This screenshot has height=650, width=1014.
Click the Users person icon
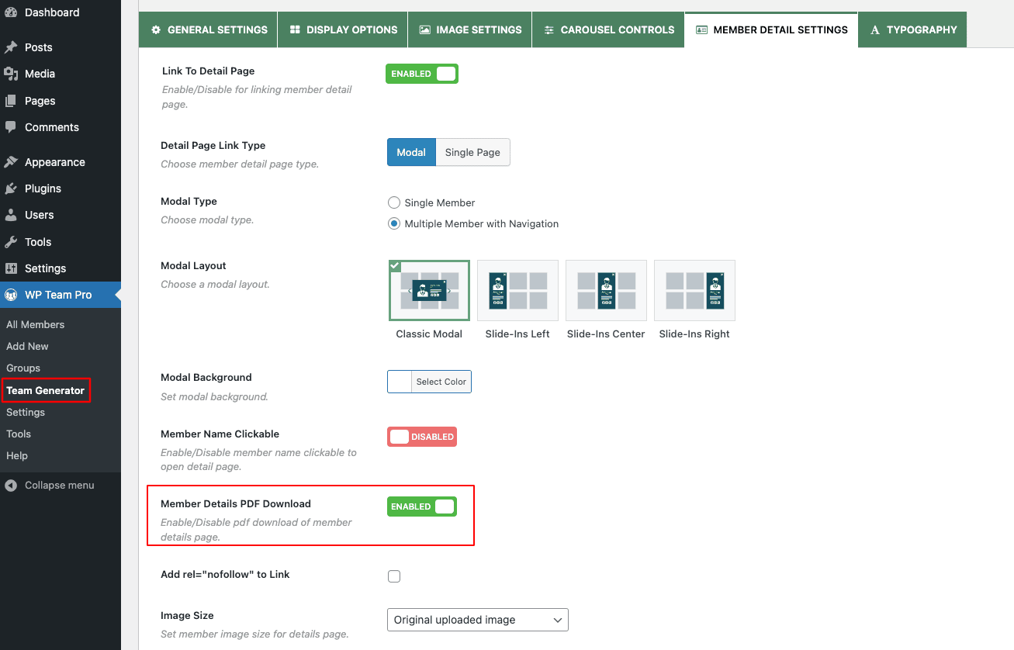11,215
